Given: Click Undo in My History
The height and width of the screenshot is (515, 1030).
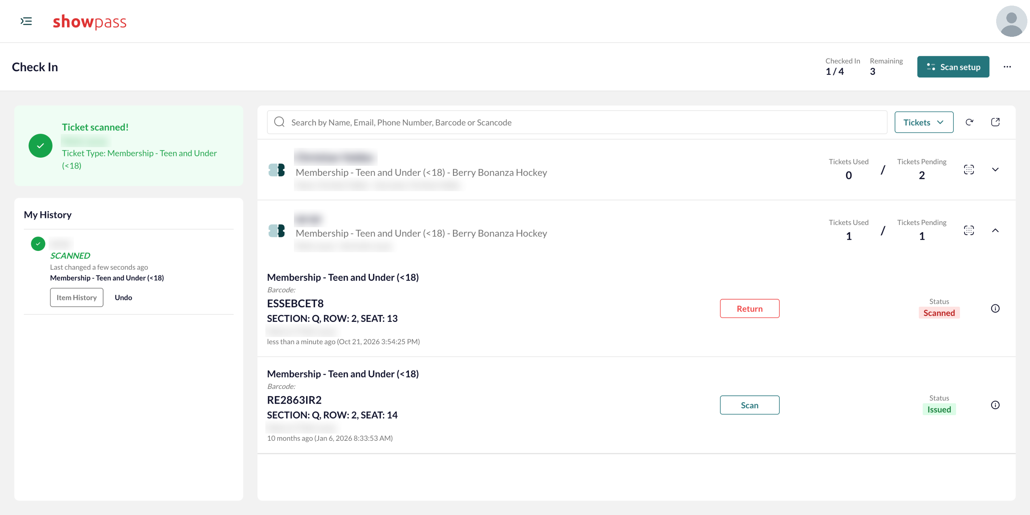Looking at the screenshot, I should (123, 298).
